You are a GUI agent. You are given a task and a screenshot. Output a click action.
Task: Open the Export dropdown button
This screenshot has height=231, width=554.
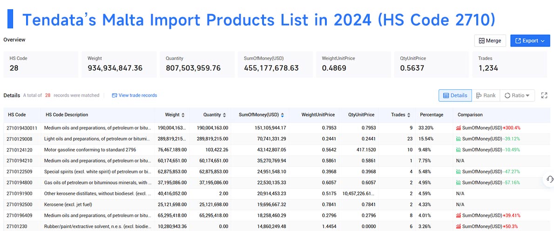(x=530, y=40)
